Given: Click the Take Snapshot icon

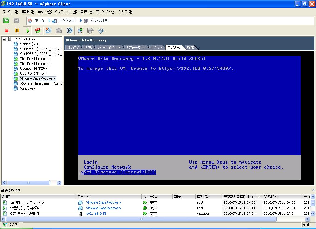Looking at the screenshot, I should [x=48, y=31].
